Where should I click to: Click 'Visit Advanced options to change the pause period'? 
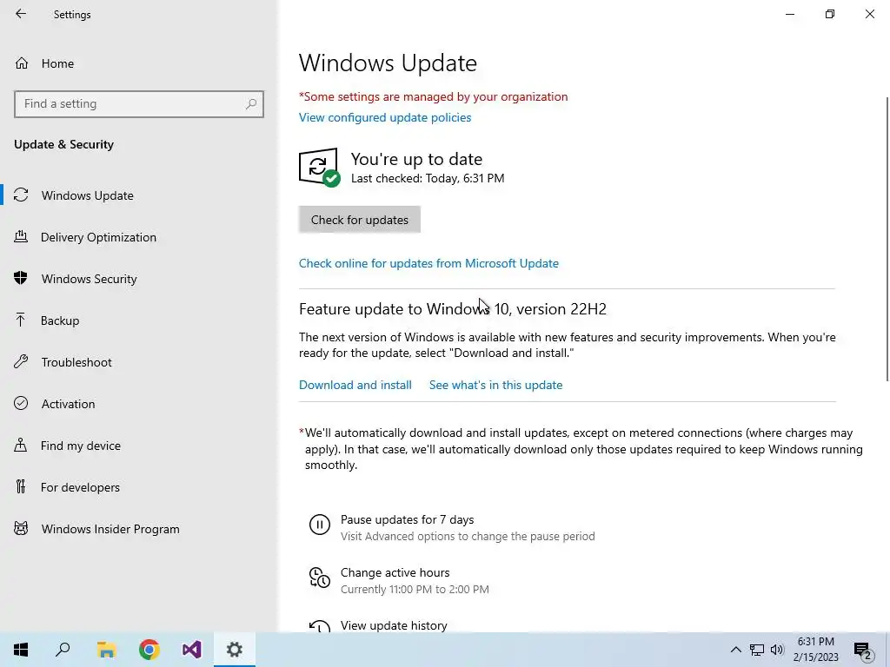[468, 536]
